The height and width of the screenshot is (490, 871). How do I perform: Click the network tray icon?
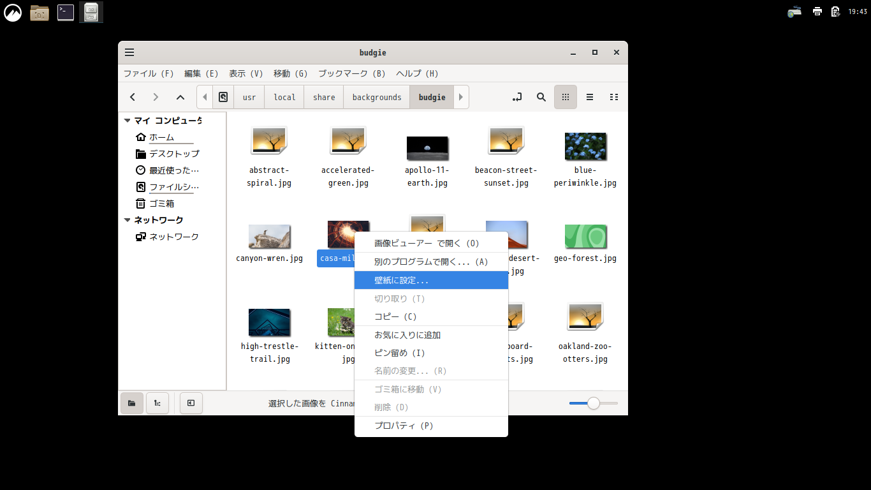(x=794, y=11)
